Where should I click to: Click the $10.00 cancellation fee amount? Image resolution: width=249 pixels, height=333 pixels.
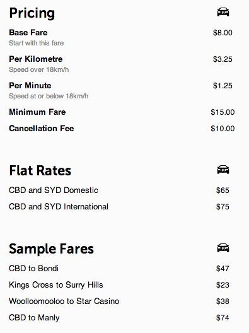pos(223,129)
